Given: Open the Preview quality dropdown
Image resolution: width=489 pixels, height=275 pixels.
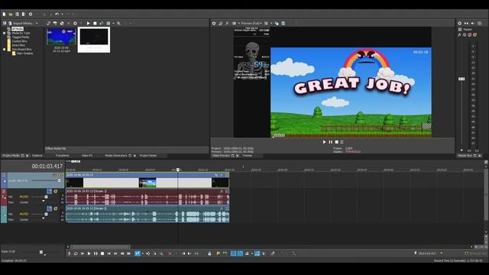Looking at the screenshot, I should click(251, 24).
